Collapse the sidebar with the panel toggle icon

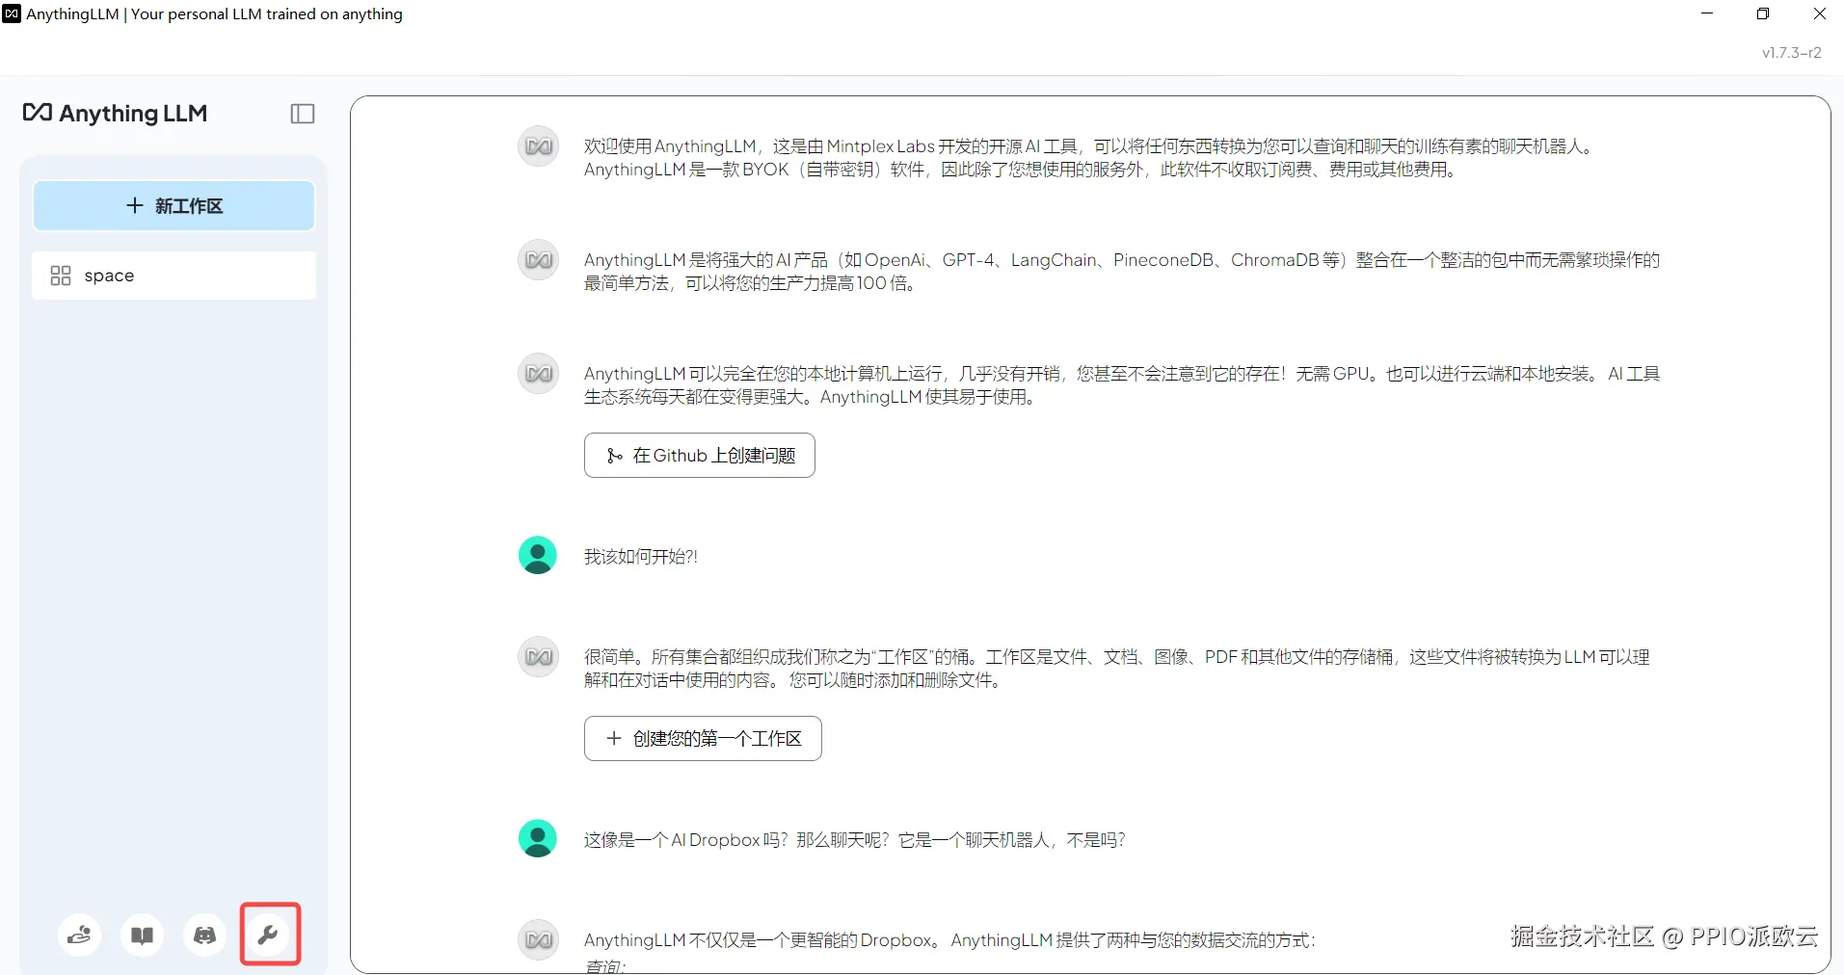[303, 114]
